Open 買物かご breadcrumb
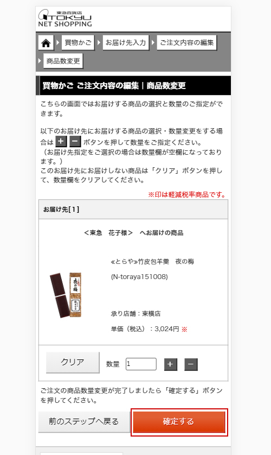 coord(78,43)
